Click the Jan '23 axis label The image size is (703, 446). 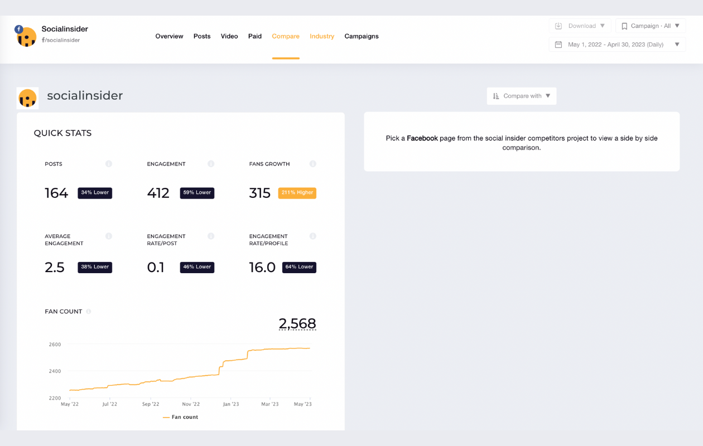click(x=230, y=404)
